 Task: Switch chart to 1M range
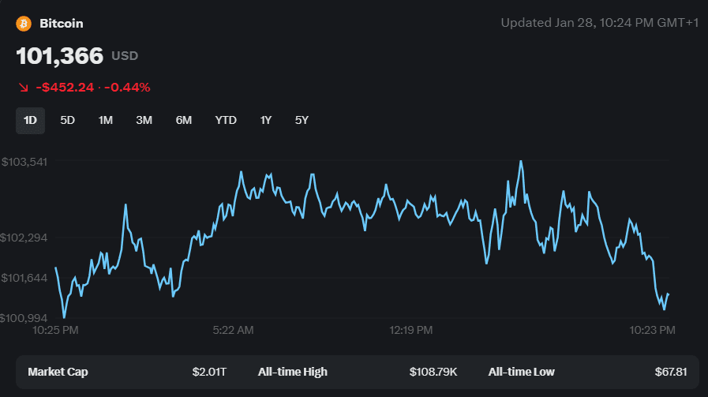coord(106,121)
